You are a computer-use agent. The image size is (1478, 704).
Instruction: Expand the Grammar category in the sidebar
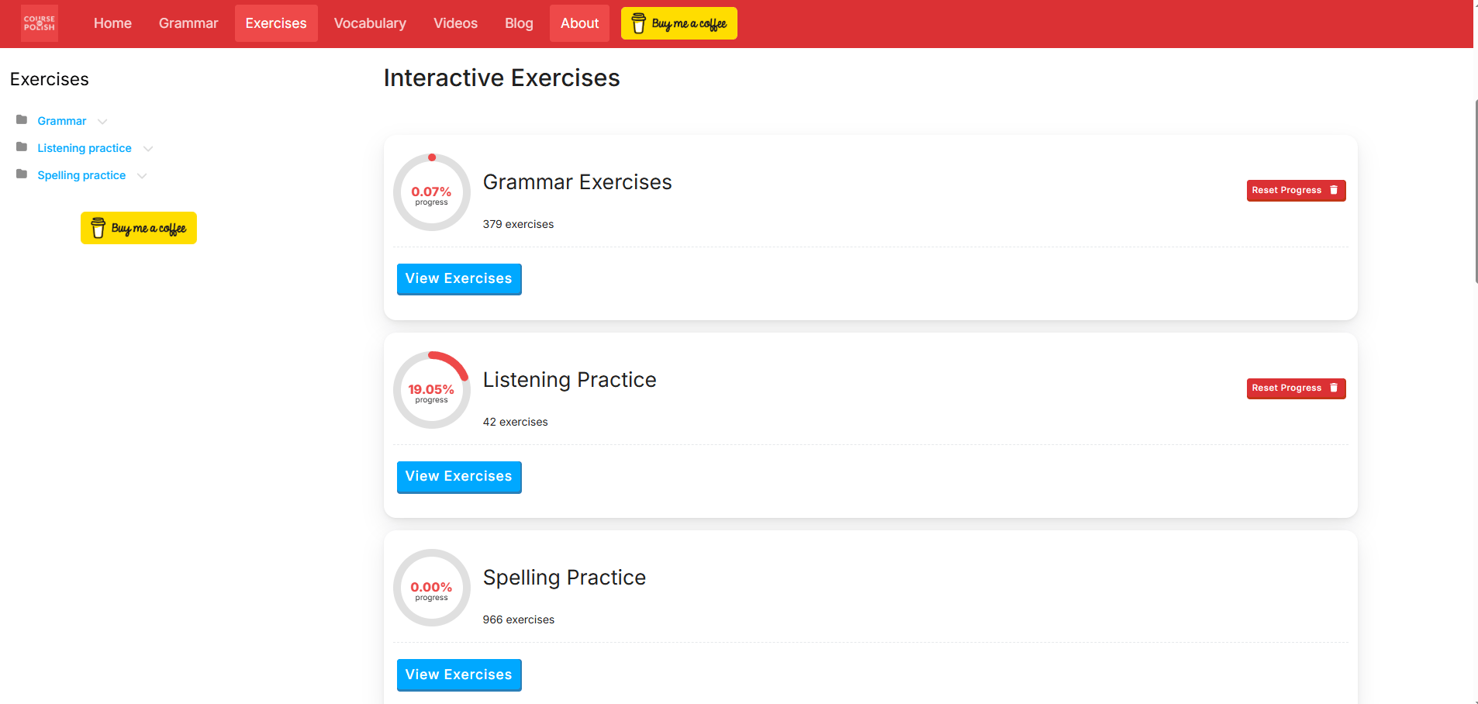(x=102, y=122)
